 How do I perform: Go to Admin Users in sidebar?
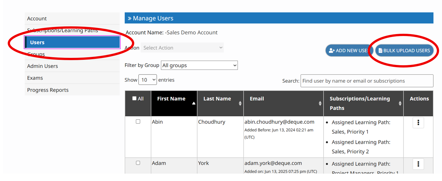click(42, 66)
